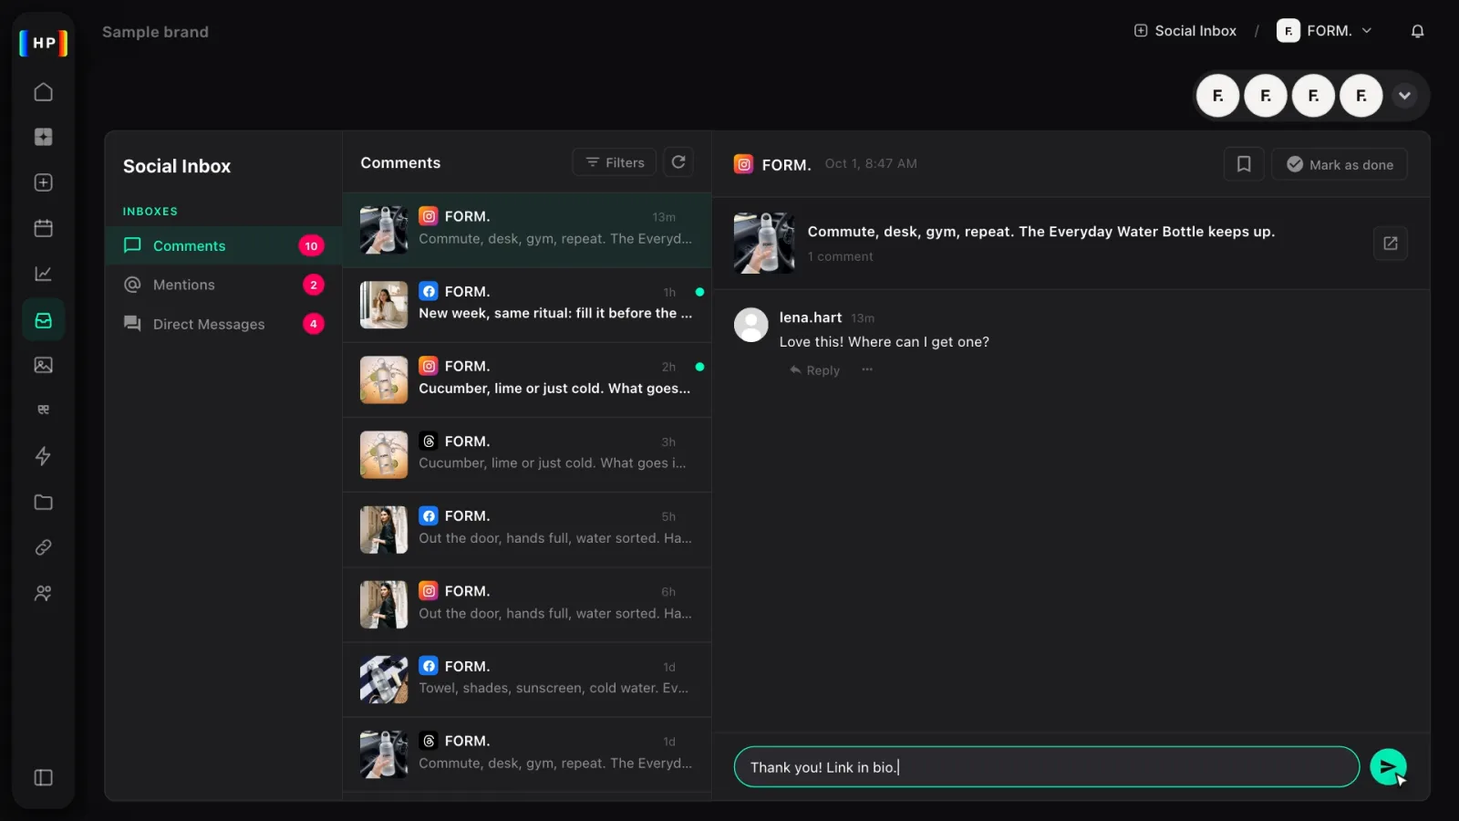The height and width of the screenshot is (821, 1459).
Task: Click the lena.hart username
Action: tap(811, 317)
